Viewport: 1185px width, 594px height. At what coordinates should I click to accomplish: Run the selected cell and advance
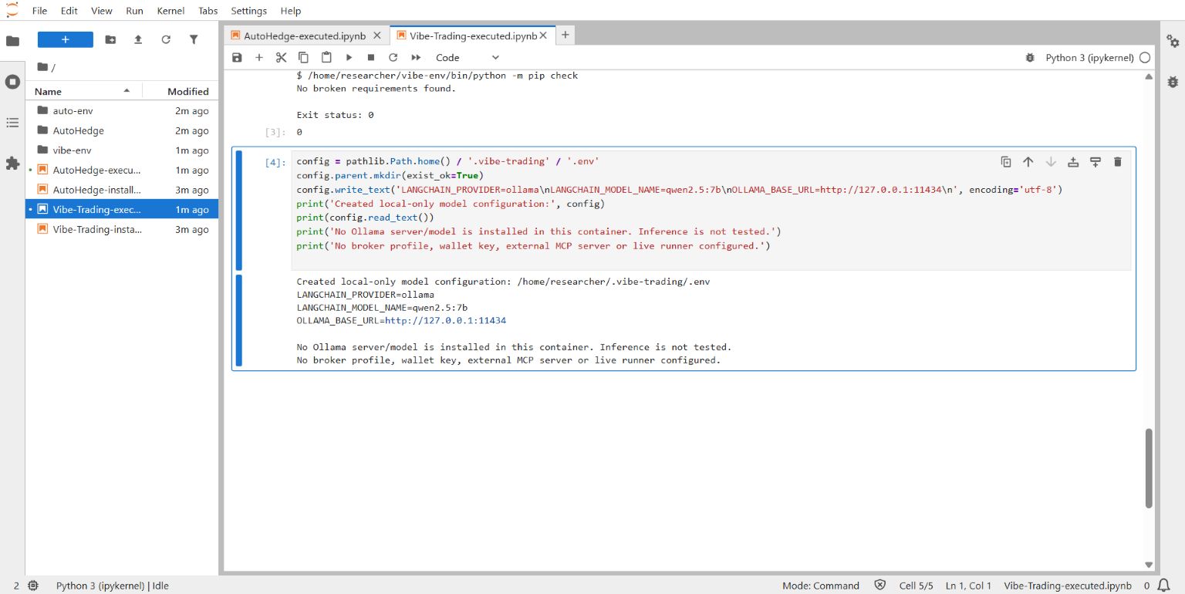click(x=349, y=57)
